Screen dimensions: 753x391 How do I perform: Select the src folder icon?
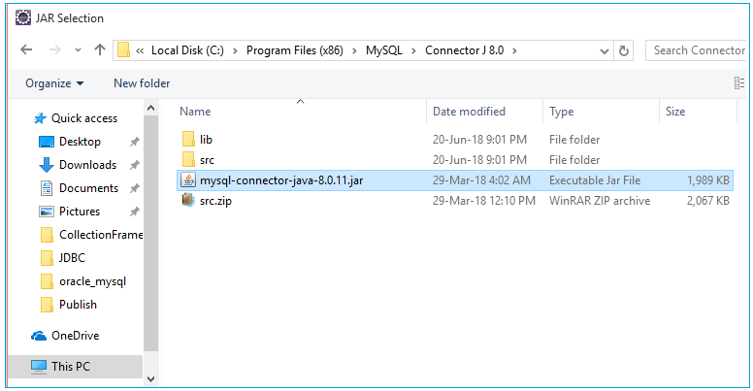[x=188, y=159]
